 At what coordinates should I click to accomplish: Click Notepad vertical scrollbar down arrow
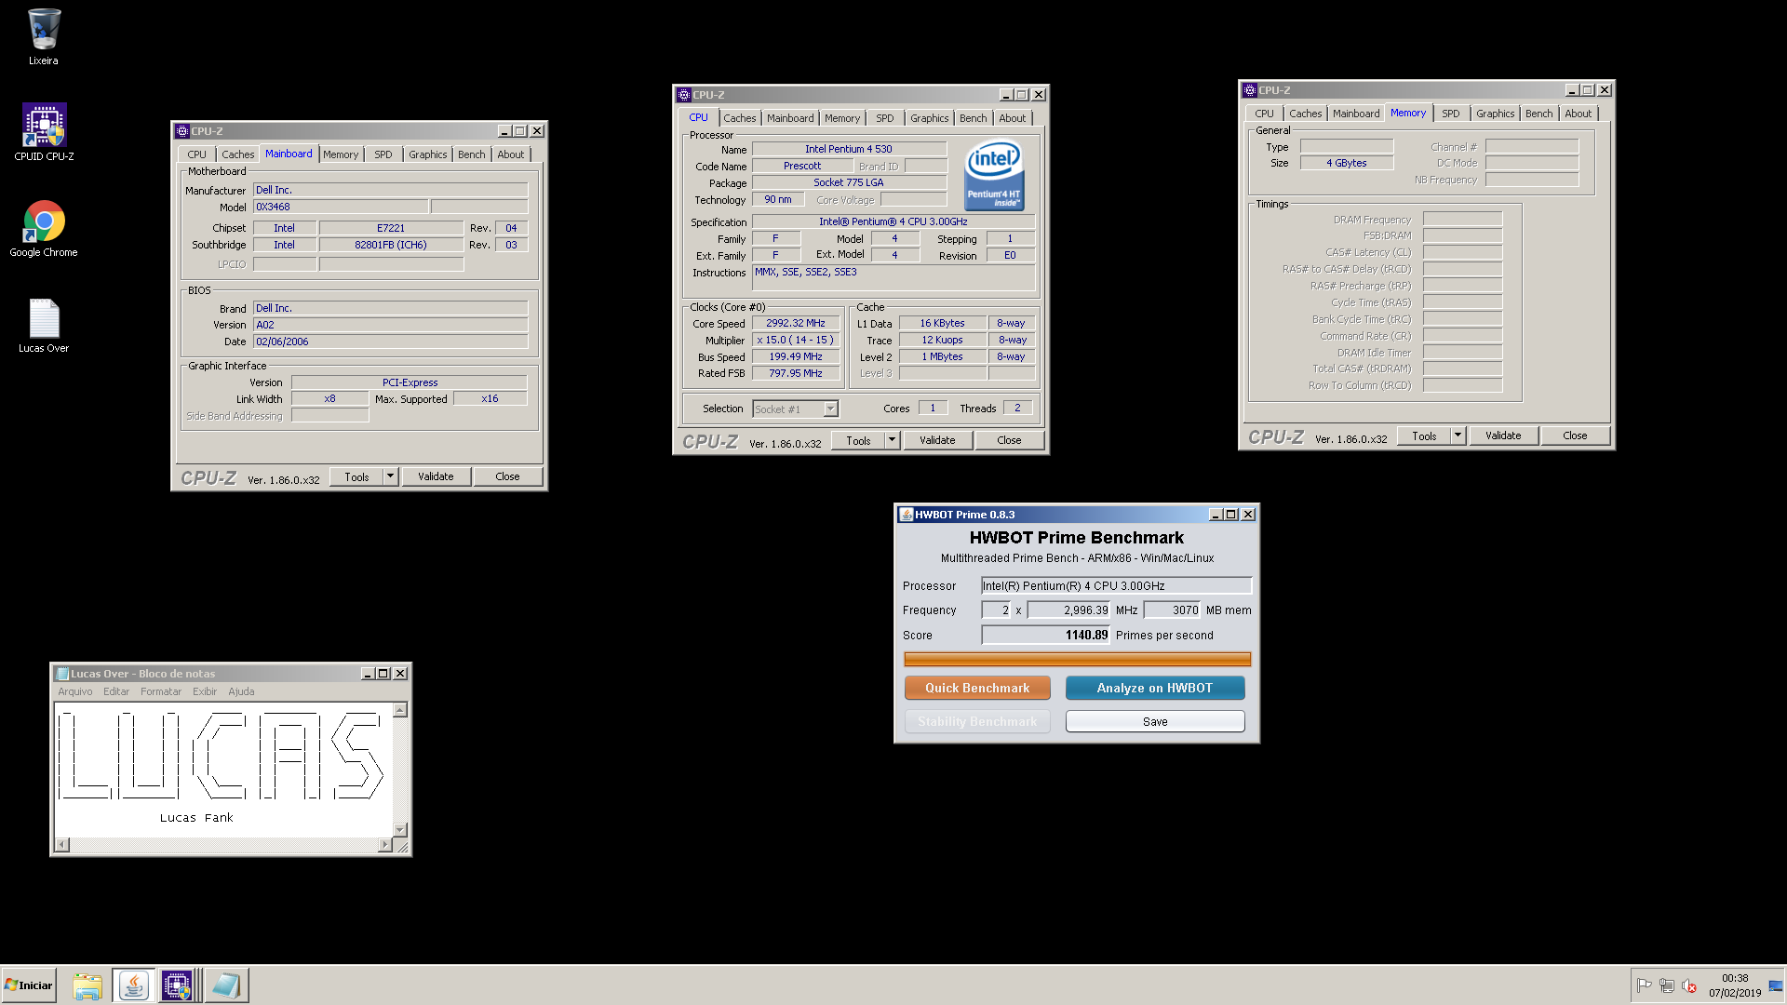400,830
